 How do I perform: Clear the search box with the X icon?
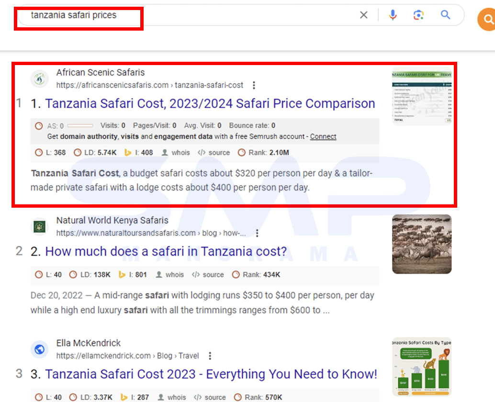point(364,15)
